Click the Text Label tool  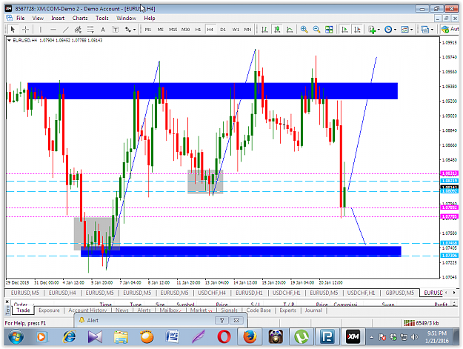click(x=116, y=29)
